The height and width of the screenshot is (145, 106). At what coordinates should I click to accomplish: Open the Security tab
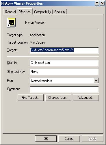coord(60,12)
